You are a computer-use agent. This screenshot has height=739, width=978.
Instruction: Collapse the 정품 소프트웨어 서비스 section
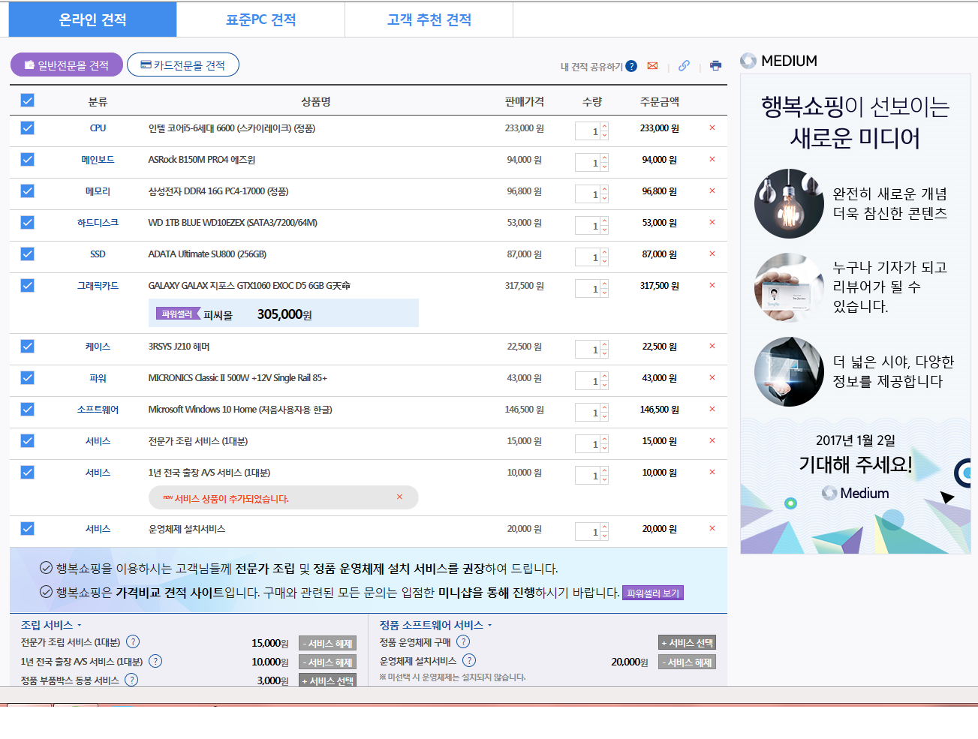click(x=490, y=626)
